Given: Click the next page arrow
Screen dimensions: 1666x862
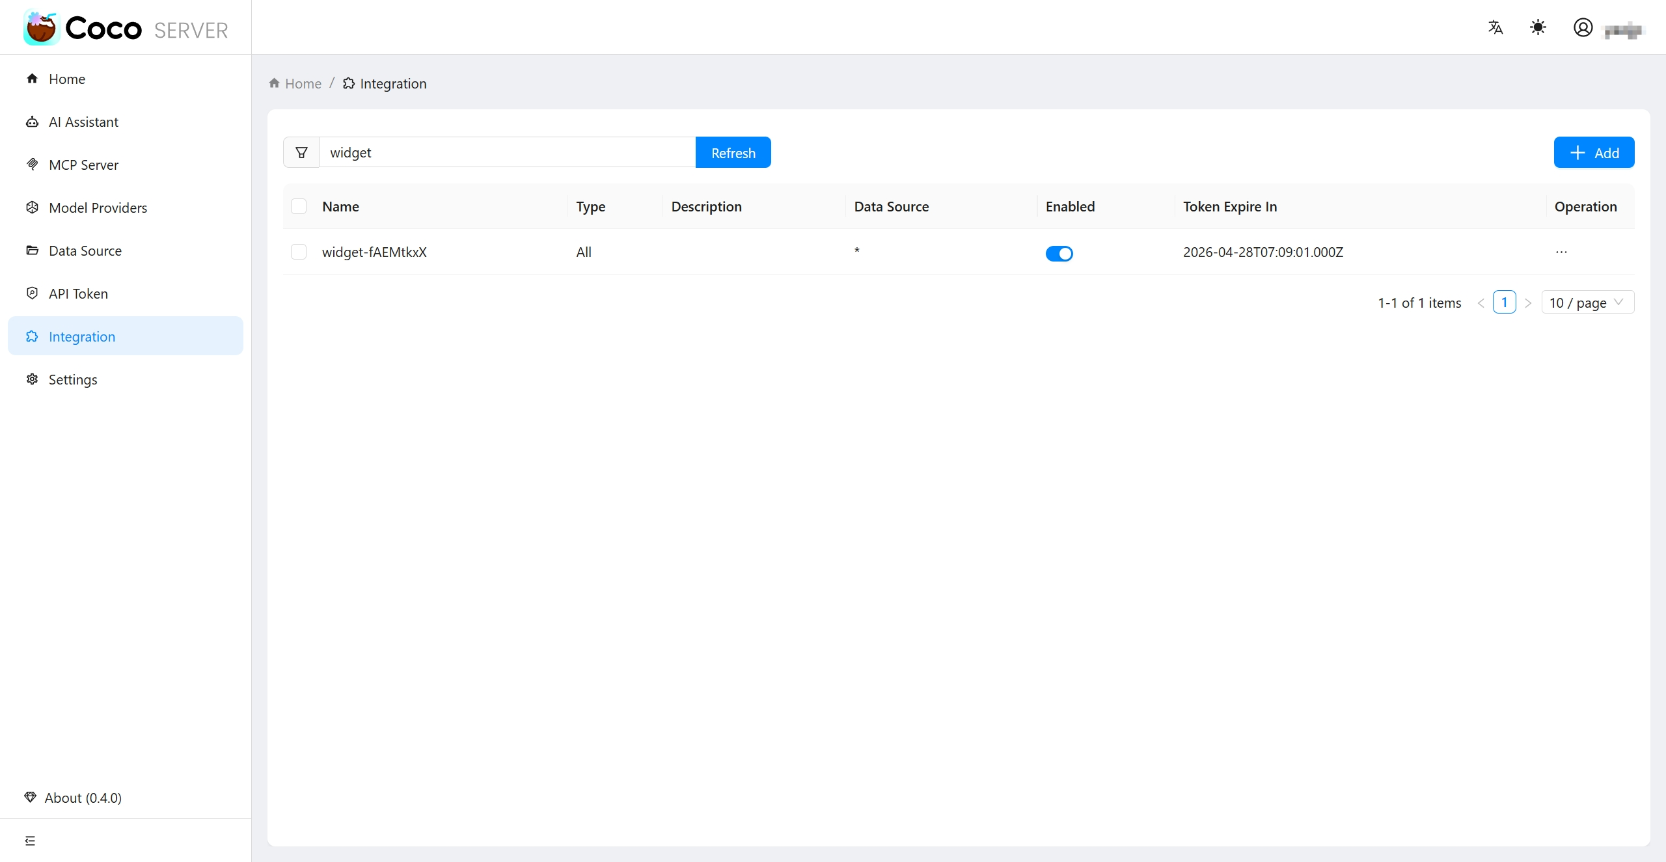Looking at the screenshot, I should pos(1528,303).
